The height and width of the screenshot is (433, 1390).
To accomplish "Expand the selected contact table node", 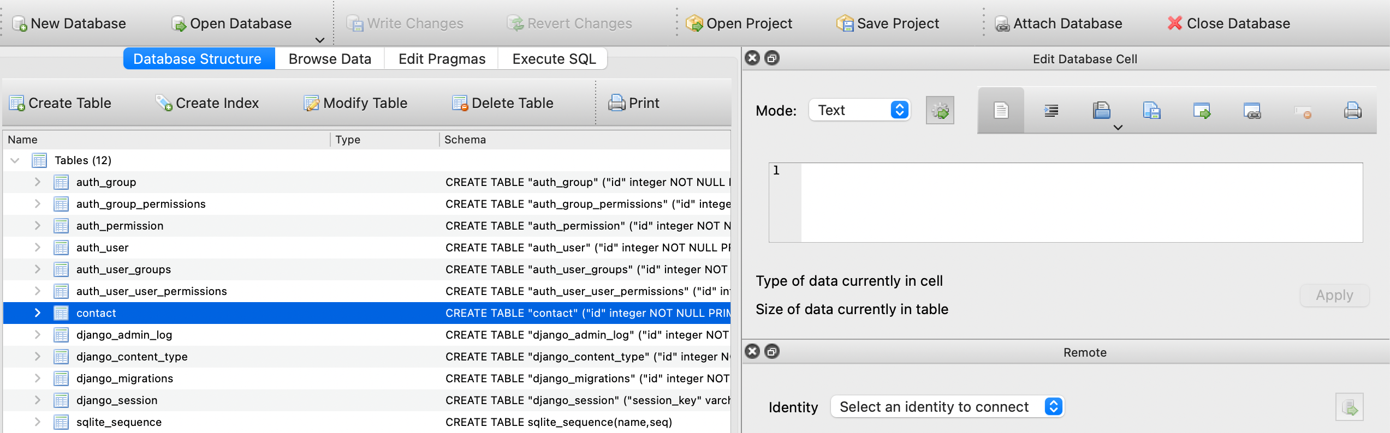I will click(37, 313).
